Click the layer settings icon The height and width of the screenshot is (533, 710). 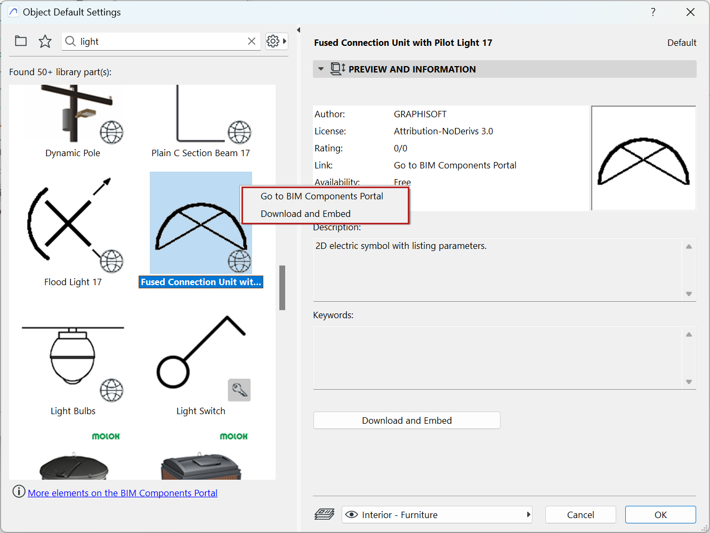coord(324,514)
